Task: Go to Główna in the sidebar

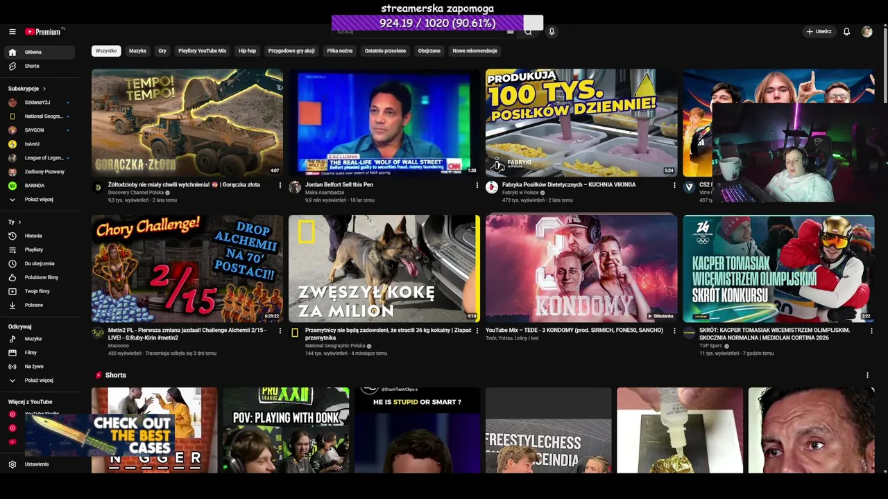Action: (x=40, y=53)
